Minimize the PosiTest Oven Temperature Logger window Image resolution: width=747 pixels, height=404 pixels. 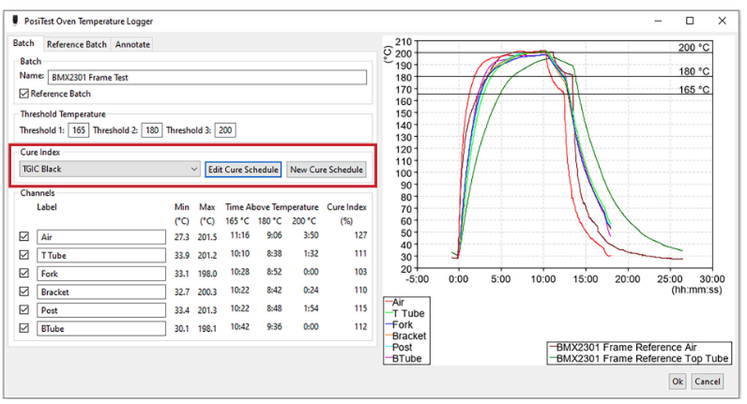[658, 21]
